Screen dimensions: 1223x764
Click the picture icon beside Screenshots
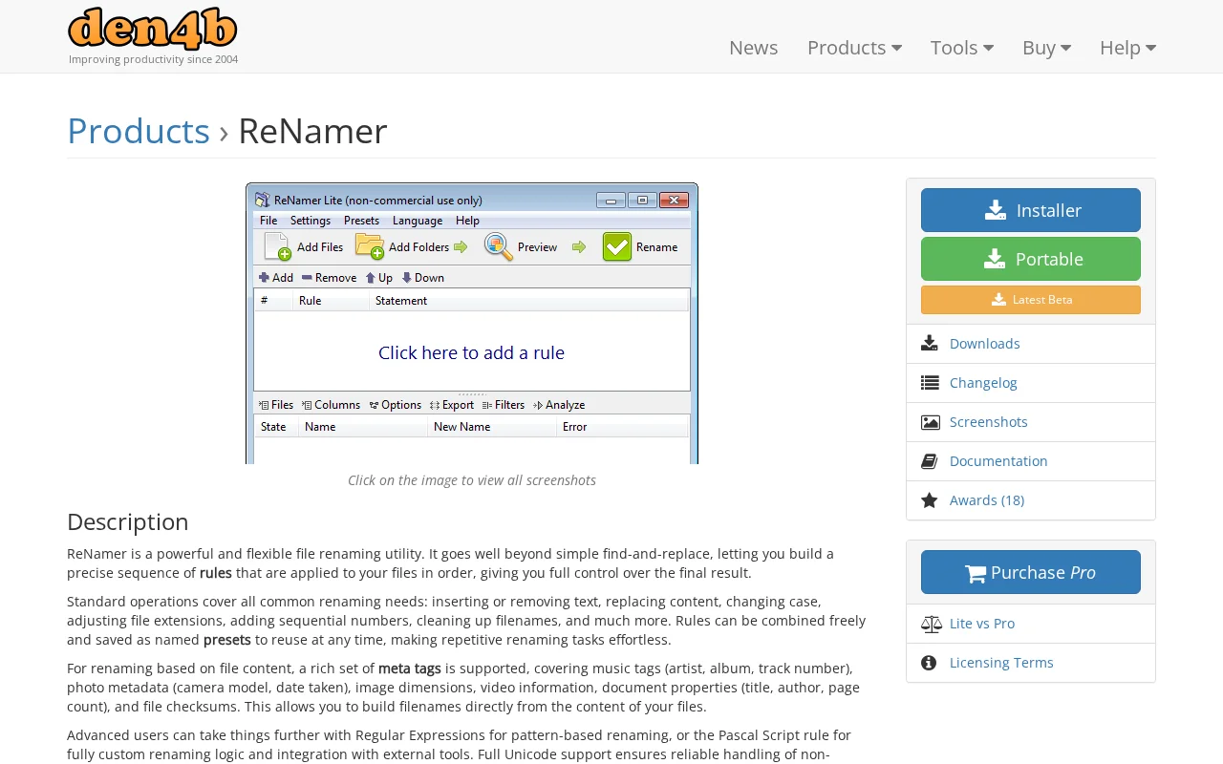pos(930,422)
